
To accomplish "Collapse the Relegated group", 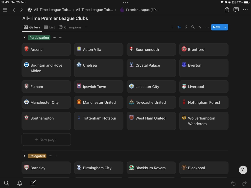I will coord(24,156).
